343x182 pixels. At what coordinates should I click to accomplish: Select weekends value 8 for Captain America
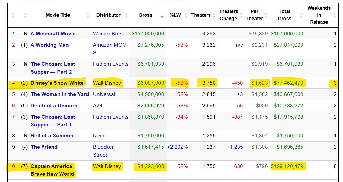[x=335, y=166]
